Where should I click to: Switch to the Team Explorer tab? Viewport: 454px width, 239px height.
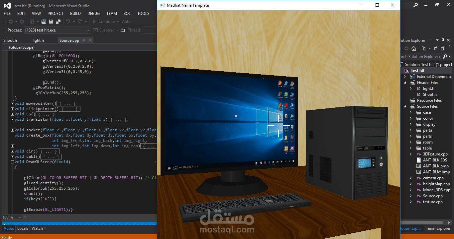tap(438, 228)
